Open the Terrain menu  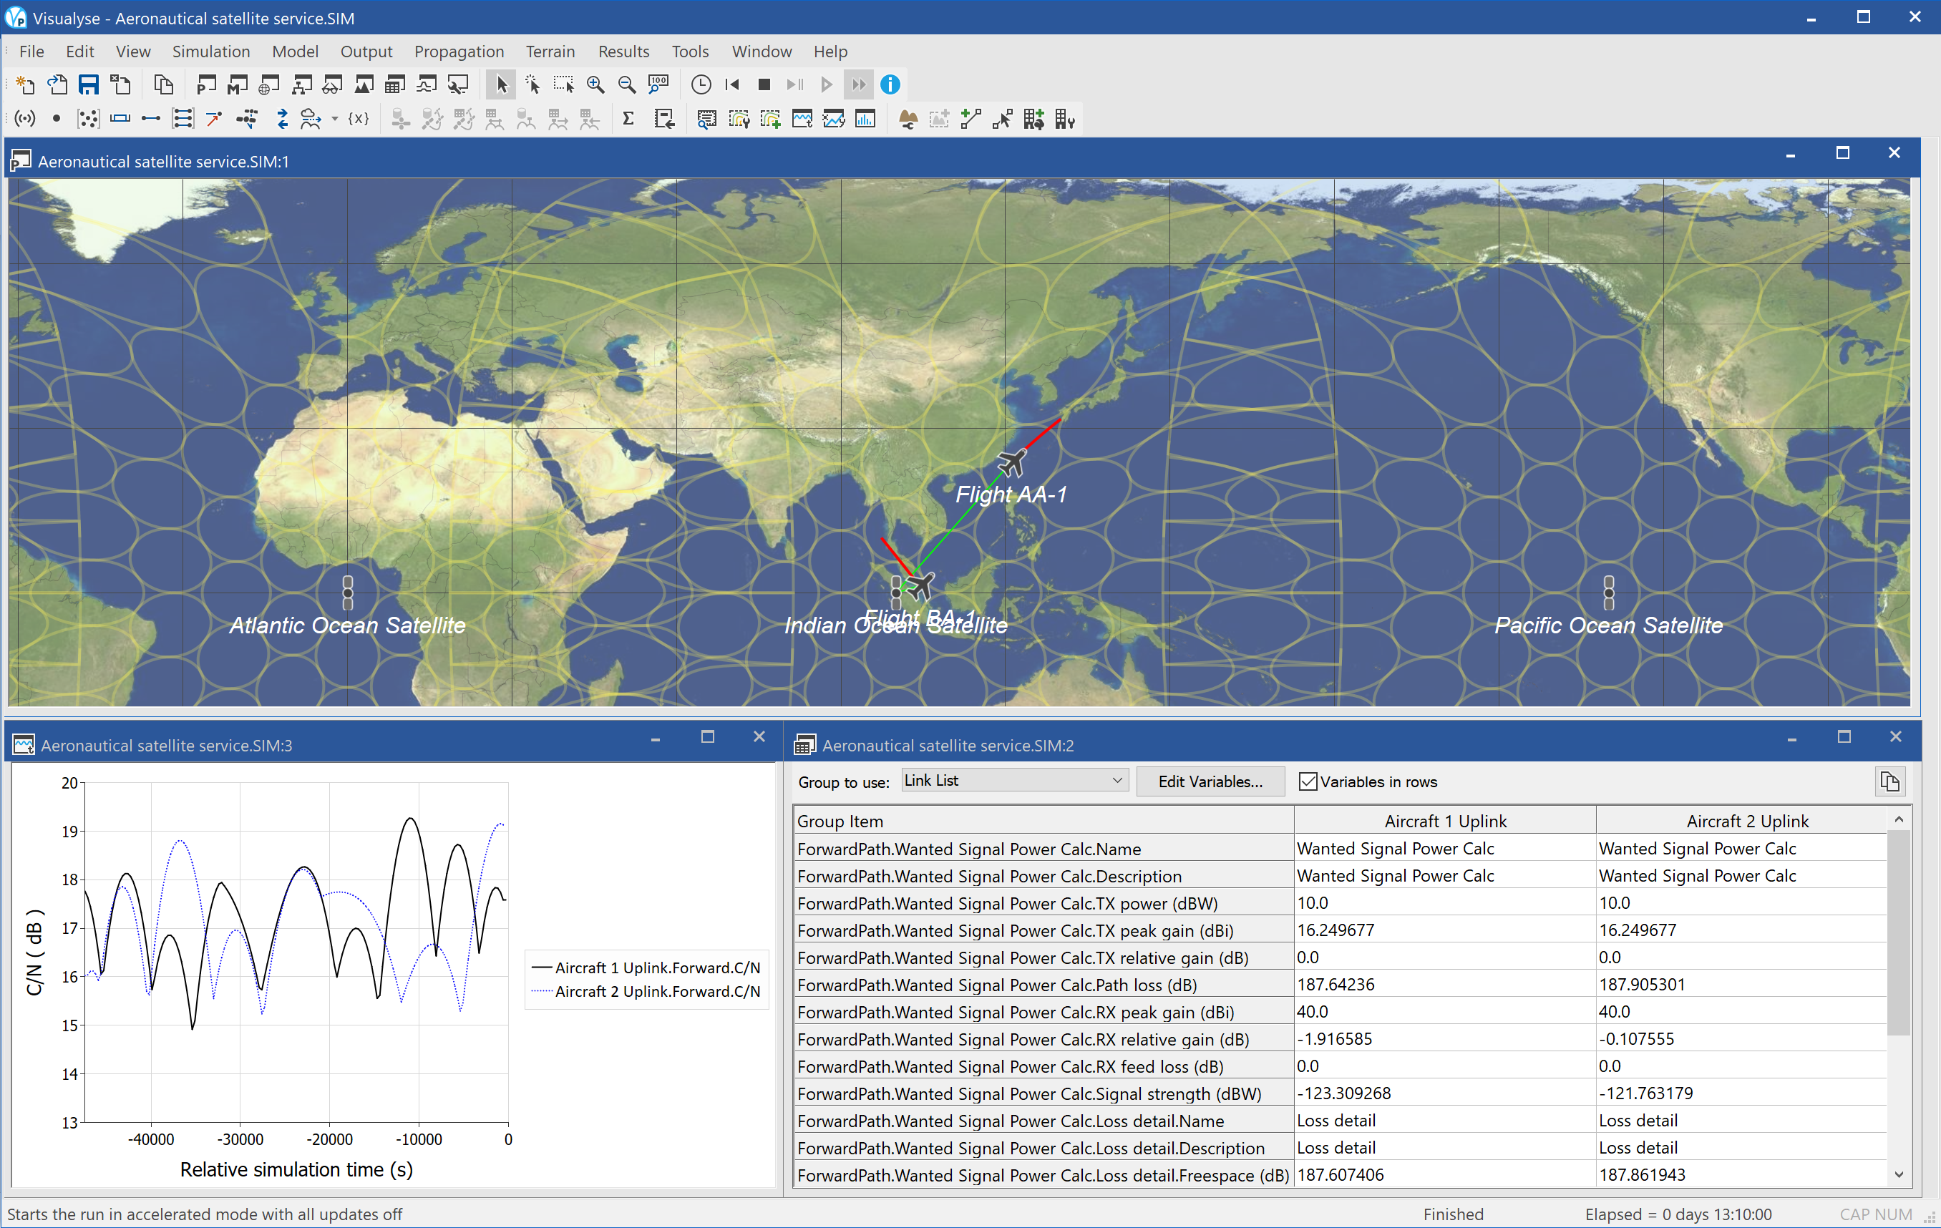[550, 52]
